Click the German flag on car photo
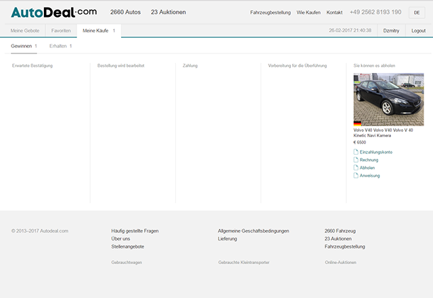The width and height of the screenshot is (433, 298). pyautogui.click(x=357, y=124)
